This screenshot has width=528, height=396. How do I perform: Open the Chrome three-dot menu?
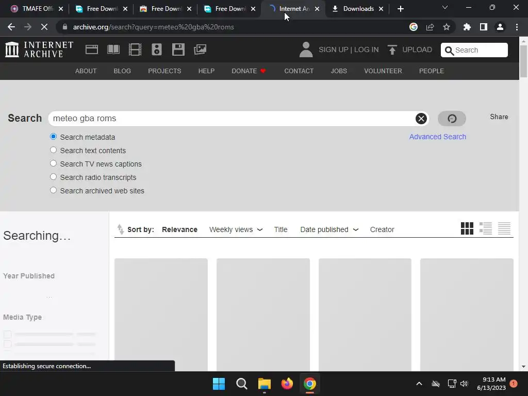[517, 27]
